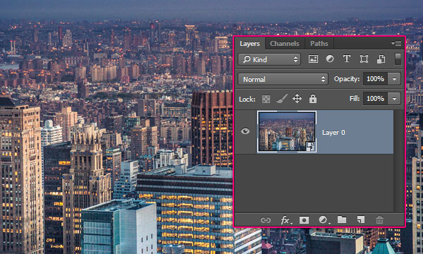Select the Layers tab

tap(250, 44)
